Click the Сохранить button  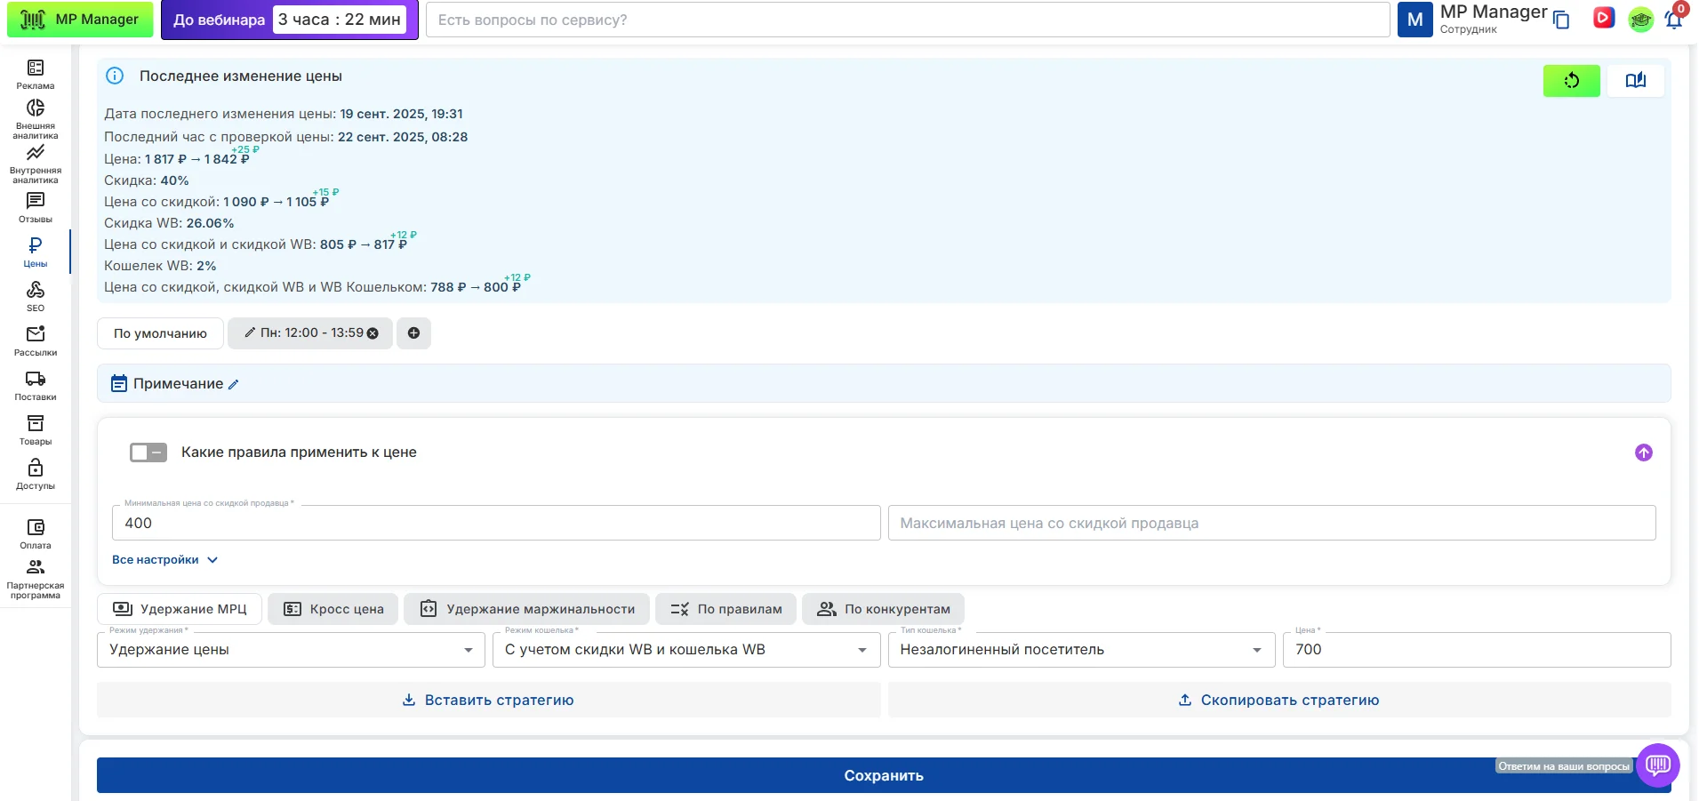[x=883, y=775]
